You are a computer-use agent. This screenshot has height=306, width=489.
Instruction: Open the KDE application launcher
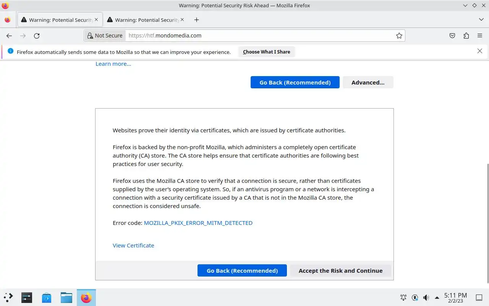(8, 297)
